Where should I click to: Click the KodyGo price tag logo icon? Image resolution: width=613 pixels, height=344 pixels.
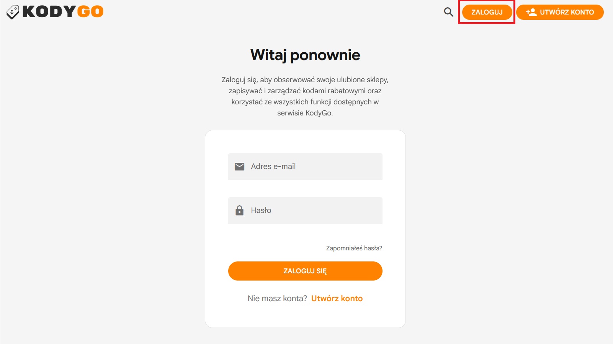[13, 12]
